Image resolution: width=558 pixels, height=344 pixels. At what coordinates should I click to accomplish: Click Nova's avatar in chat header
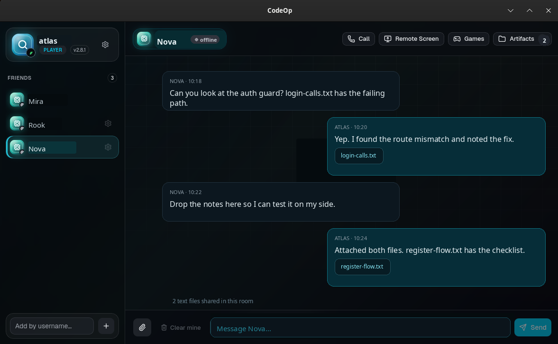point(144,38)
